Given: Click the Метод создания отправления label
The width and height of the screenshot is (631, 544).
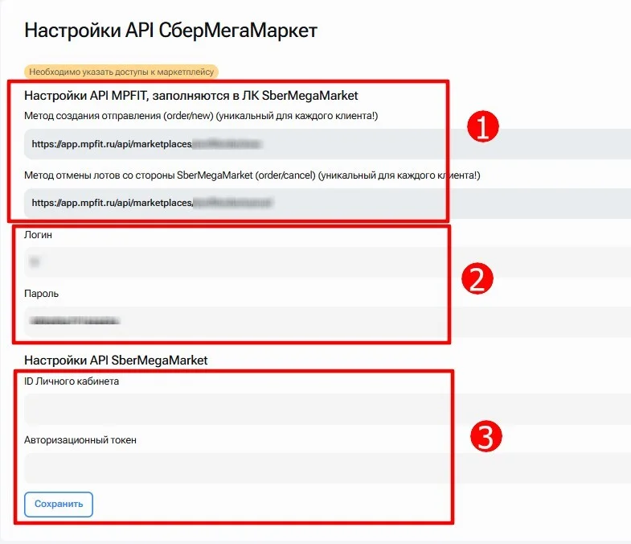Looking at the screenshot, I should 201,116.
